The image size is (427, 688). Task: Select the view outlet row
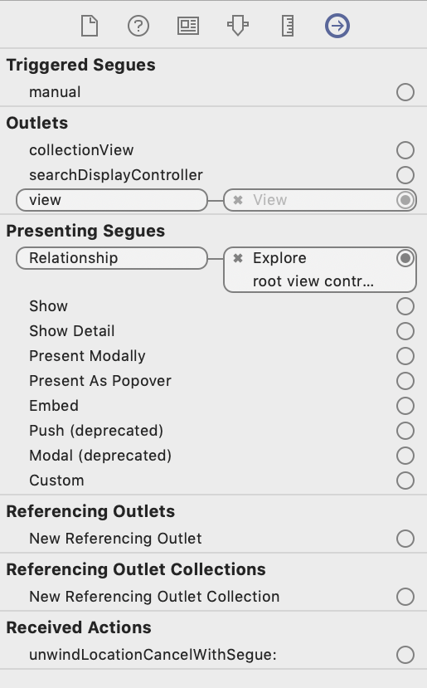(112, 200)
